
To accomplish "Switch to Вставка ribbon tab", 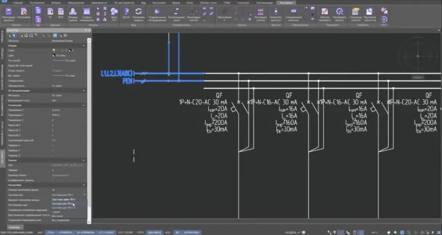I will 56,3.
